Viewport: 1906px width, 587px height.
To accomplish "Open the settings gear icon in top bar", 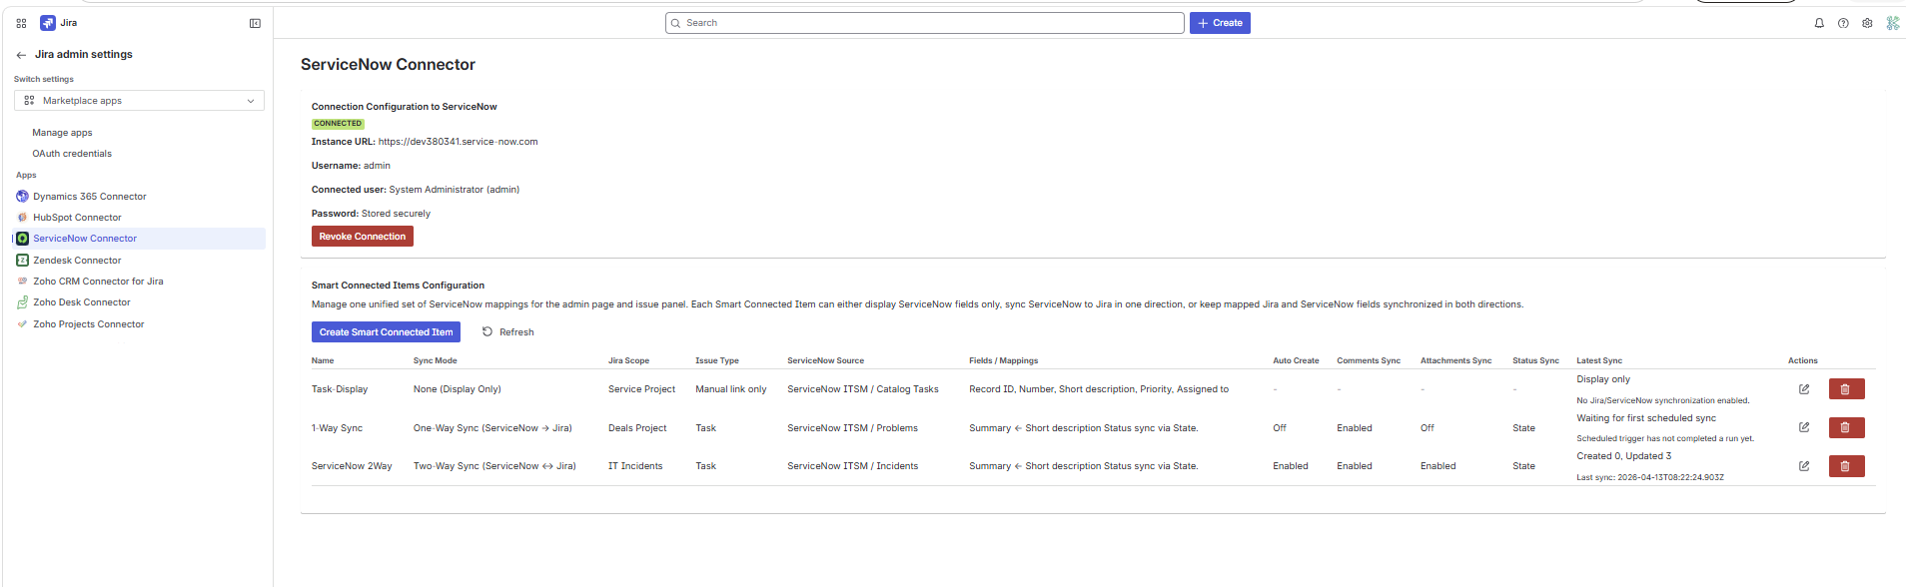I will click(x=1867, y=23).
